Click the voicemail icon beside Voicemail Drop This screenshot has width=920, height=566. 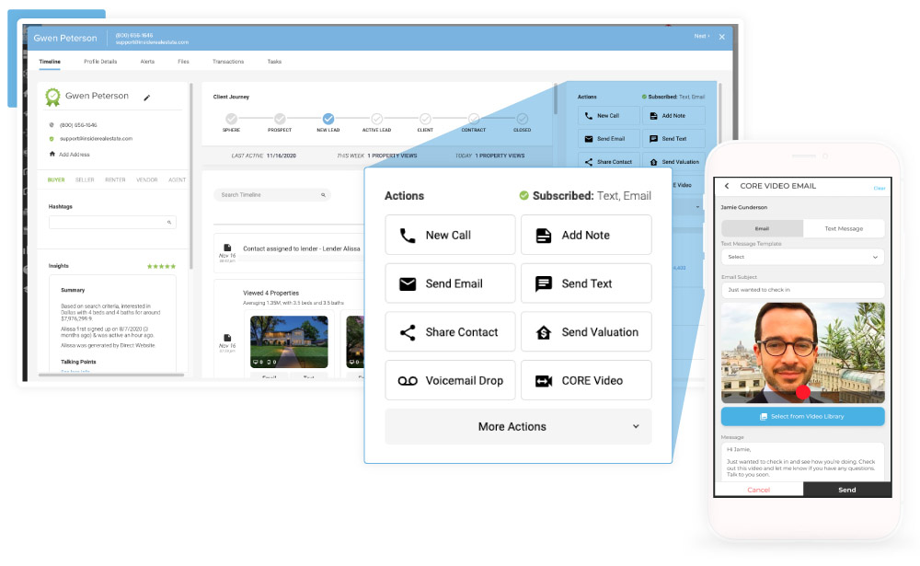click(408, 381)
